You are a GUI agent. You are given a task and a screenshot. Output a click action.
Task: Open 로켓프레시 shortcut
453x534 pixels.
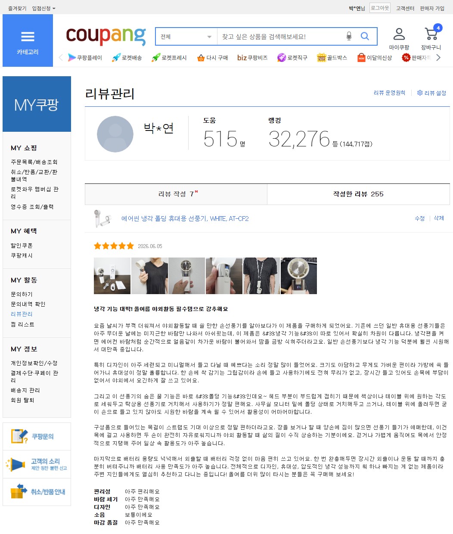[x=169, y=58]
